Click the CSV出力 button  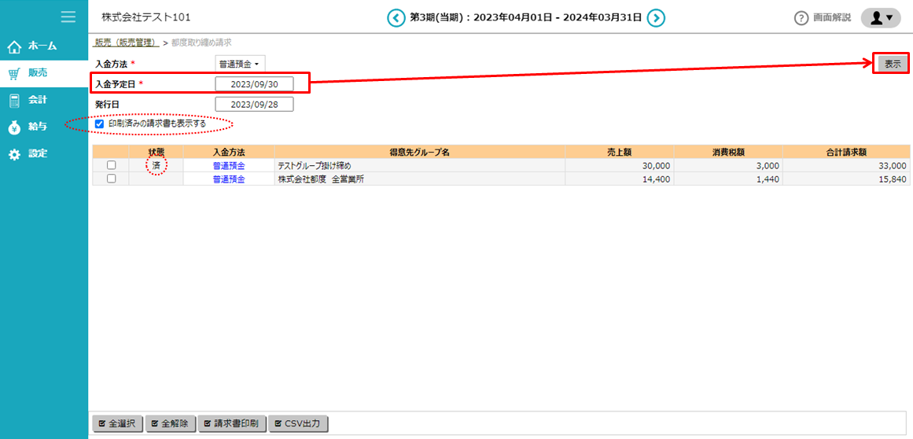[x=298, y=423]
